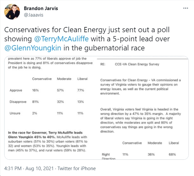Screen dimensions: 194x176
Task: Open the left poll approval table image
Action: [x=51, y=108]
